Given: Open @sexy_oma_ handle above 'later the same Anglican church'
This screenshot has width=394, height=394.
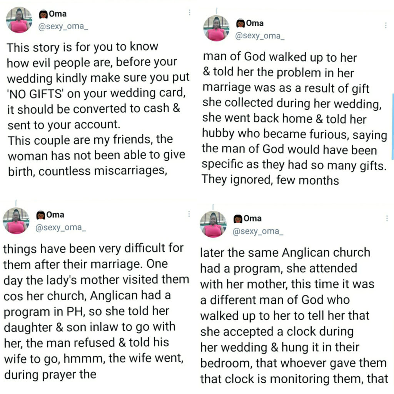Looking at the screenshot, I should pos(258,231).
